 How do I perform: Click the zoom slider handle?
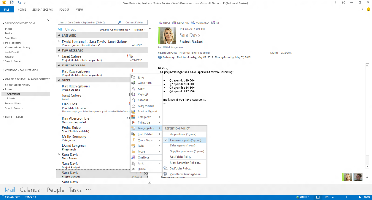point(346,197)
